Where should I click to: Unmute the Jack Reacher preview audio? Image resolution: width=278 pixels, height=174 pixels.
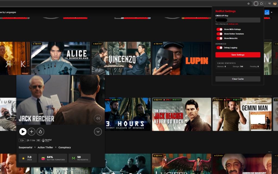pos(98,118)
